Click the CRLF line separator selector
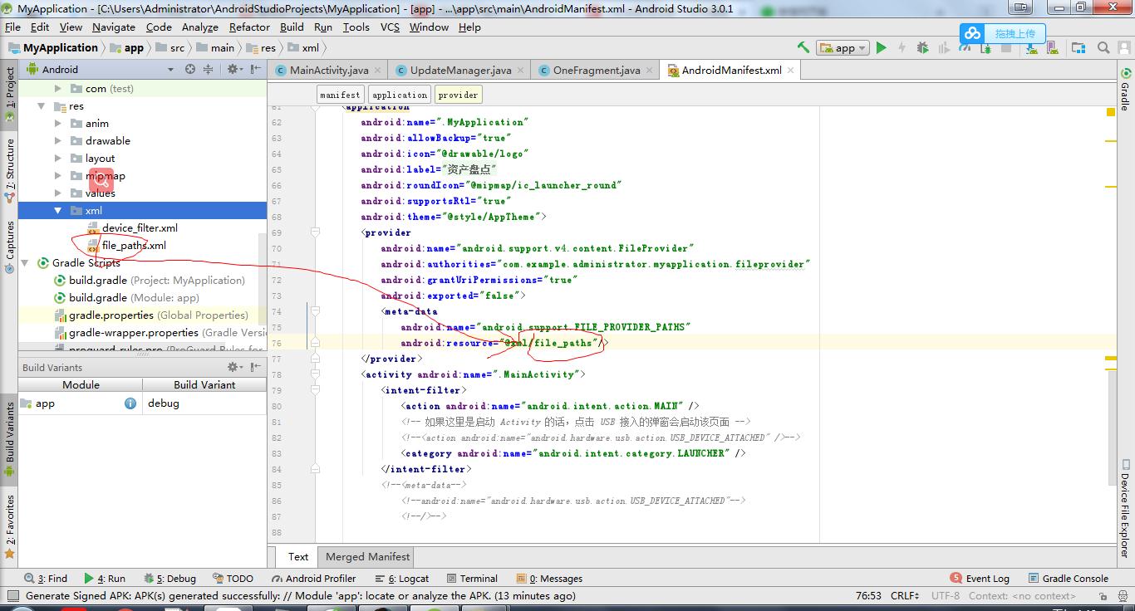1135x611 pixels. pos(905,596)
